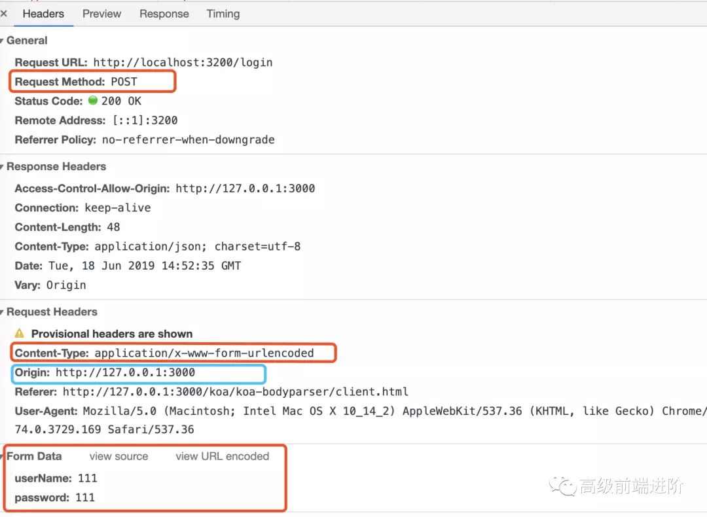This screenshot has width=707, height=517.
Task: Select the 200 OK status text
Action: 121,101
